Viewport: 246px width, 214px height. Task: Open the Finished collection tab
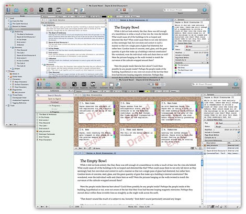pos(54,102)
